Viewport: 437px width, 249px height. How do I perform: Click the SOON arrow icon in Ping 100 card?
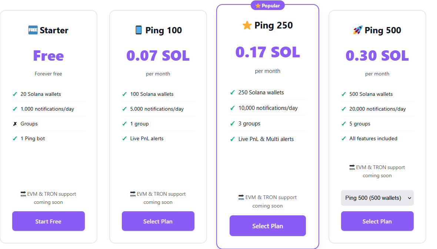tap(133, 194)
